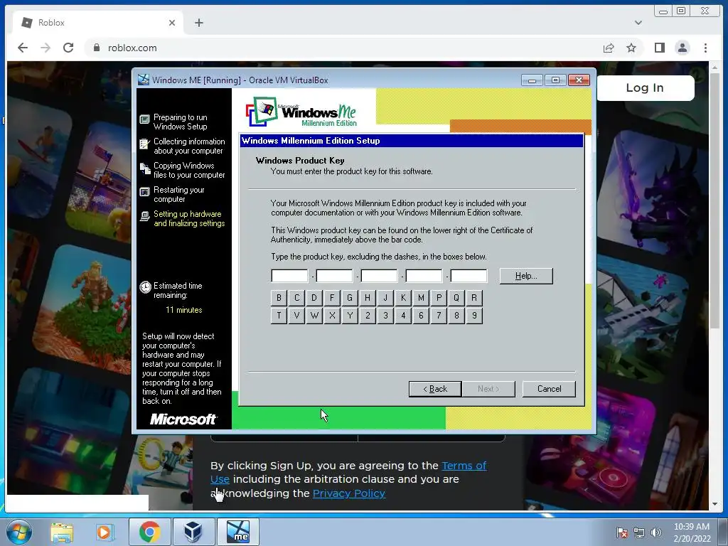
Task: Select the Q key button
Action: 456,298
